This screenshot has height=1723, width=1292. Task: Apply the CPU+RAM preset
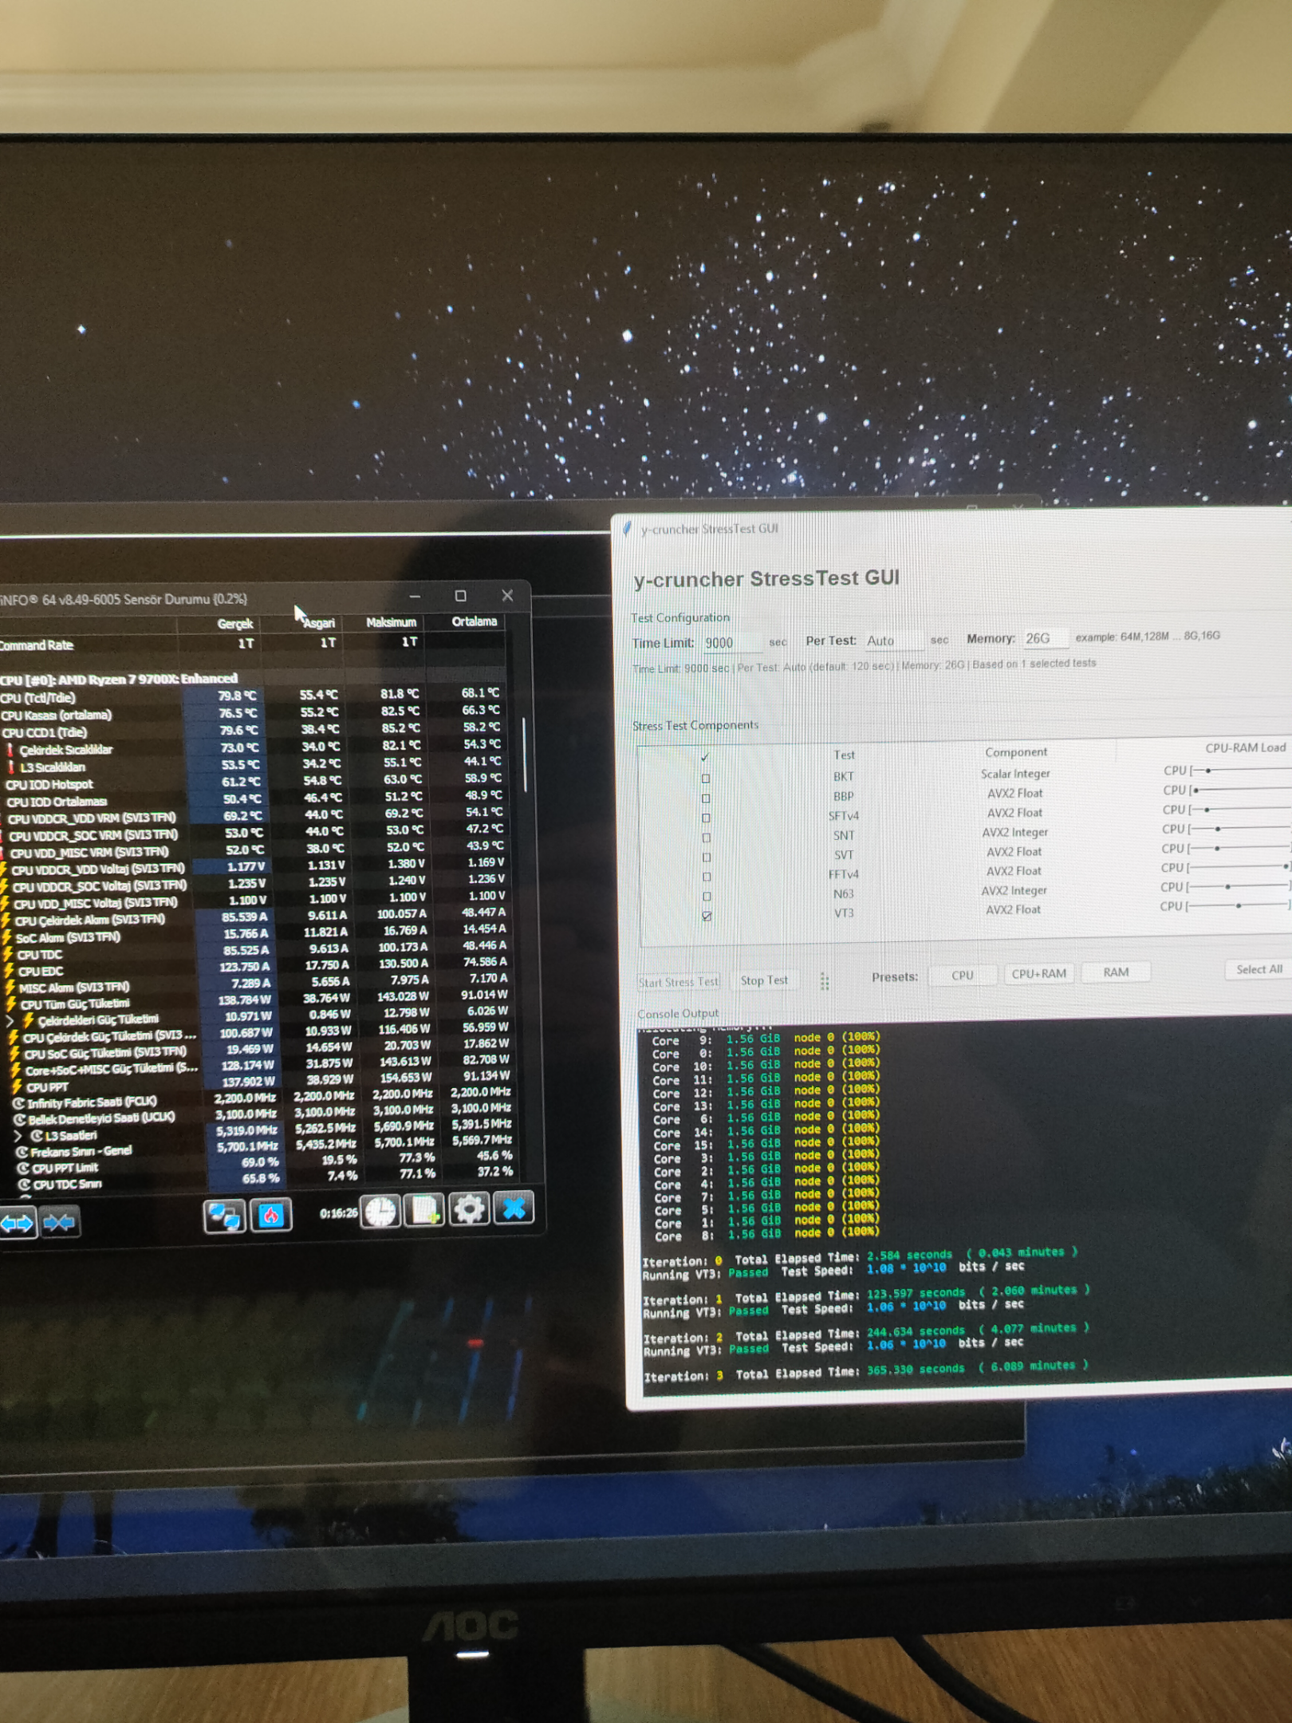(x=1038, y=974)
